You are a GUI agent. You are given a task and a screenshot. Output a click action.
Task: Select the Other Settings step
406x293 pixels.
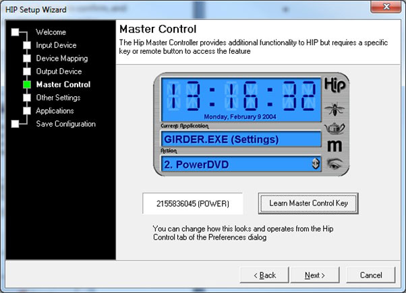(x=58, y=98)
